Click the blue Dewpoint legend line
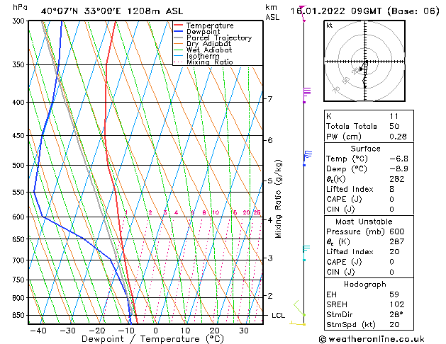 point(178,32)
